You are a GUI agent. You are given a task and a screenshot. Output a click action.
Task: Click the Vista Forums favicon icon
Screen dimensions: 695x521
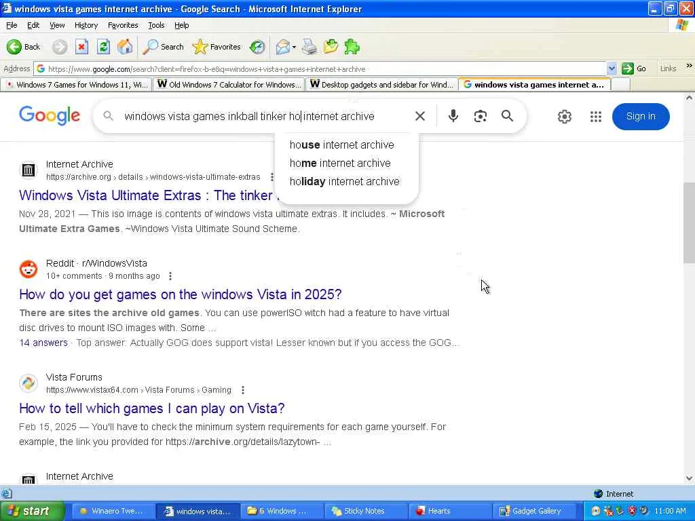29,383
